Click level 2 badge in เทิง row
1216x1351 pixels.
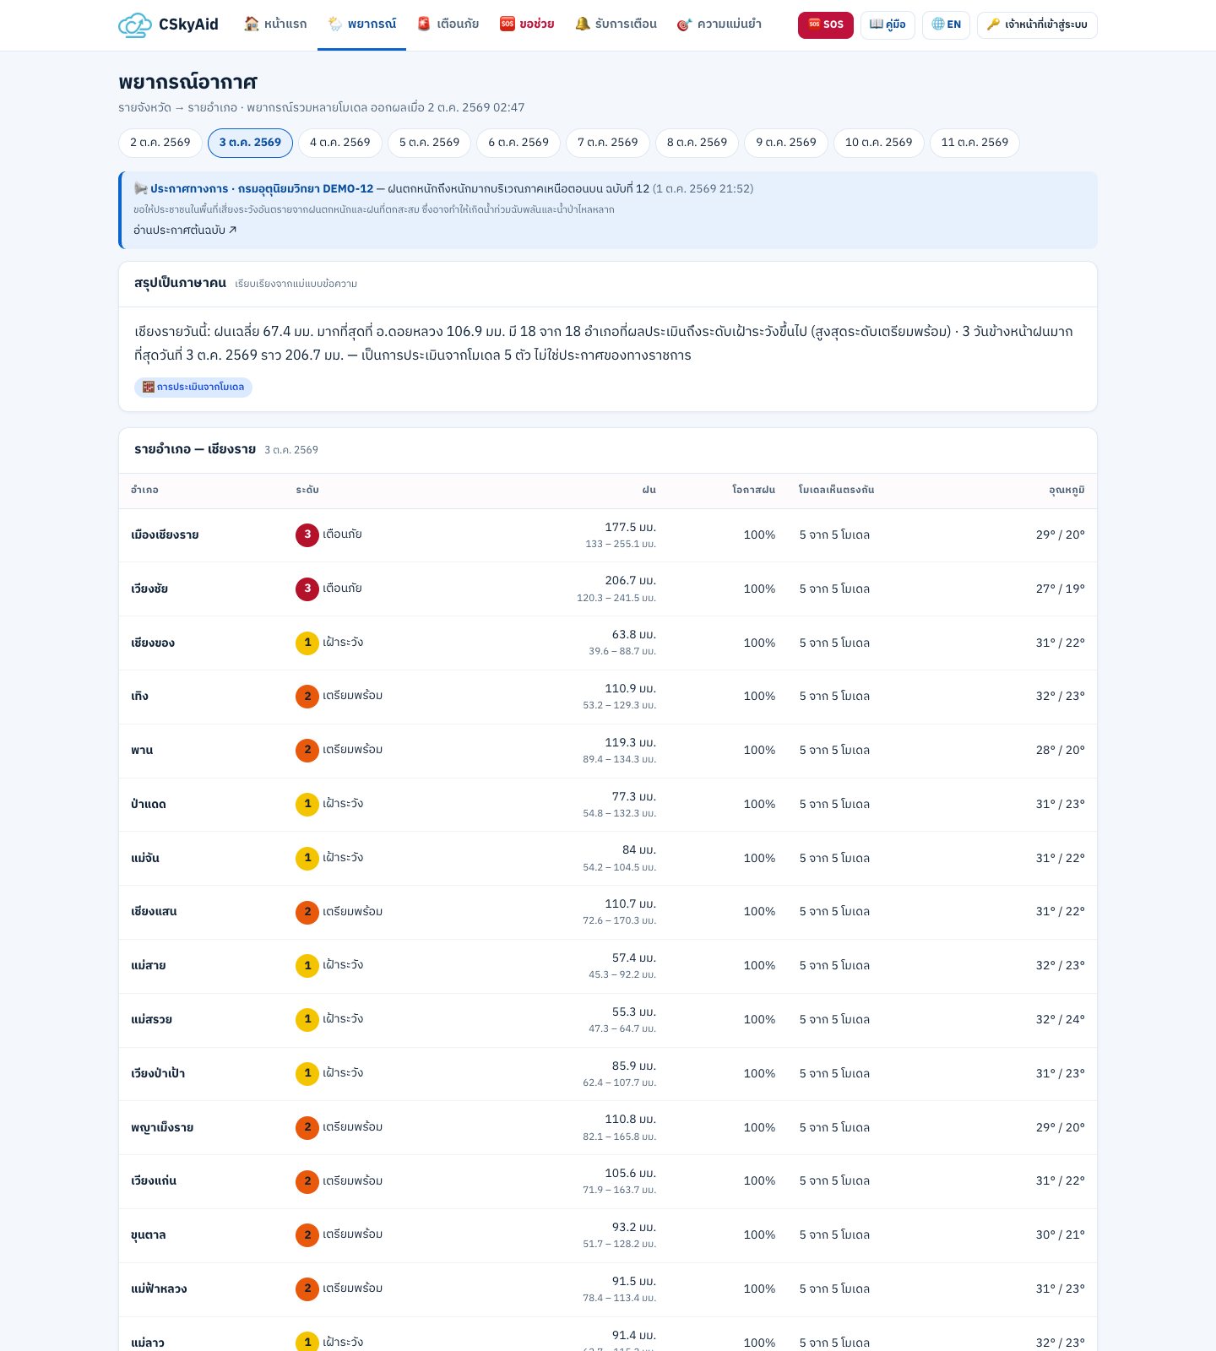(307, 696)
